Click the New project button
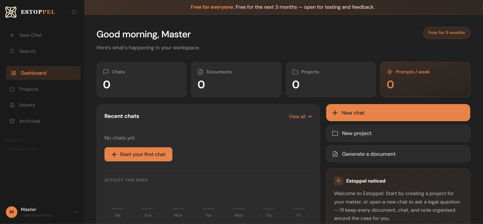The image size is (483, 224). tap(398, 133)
